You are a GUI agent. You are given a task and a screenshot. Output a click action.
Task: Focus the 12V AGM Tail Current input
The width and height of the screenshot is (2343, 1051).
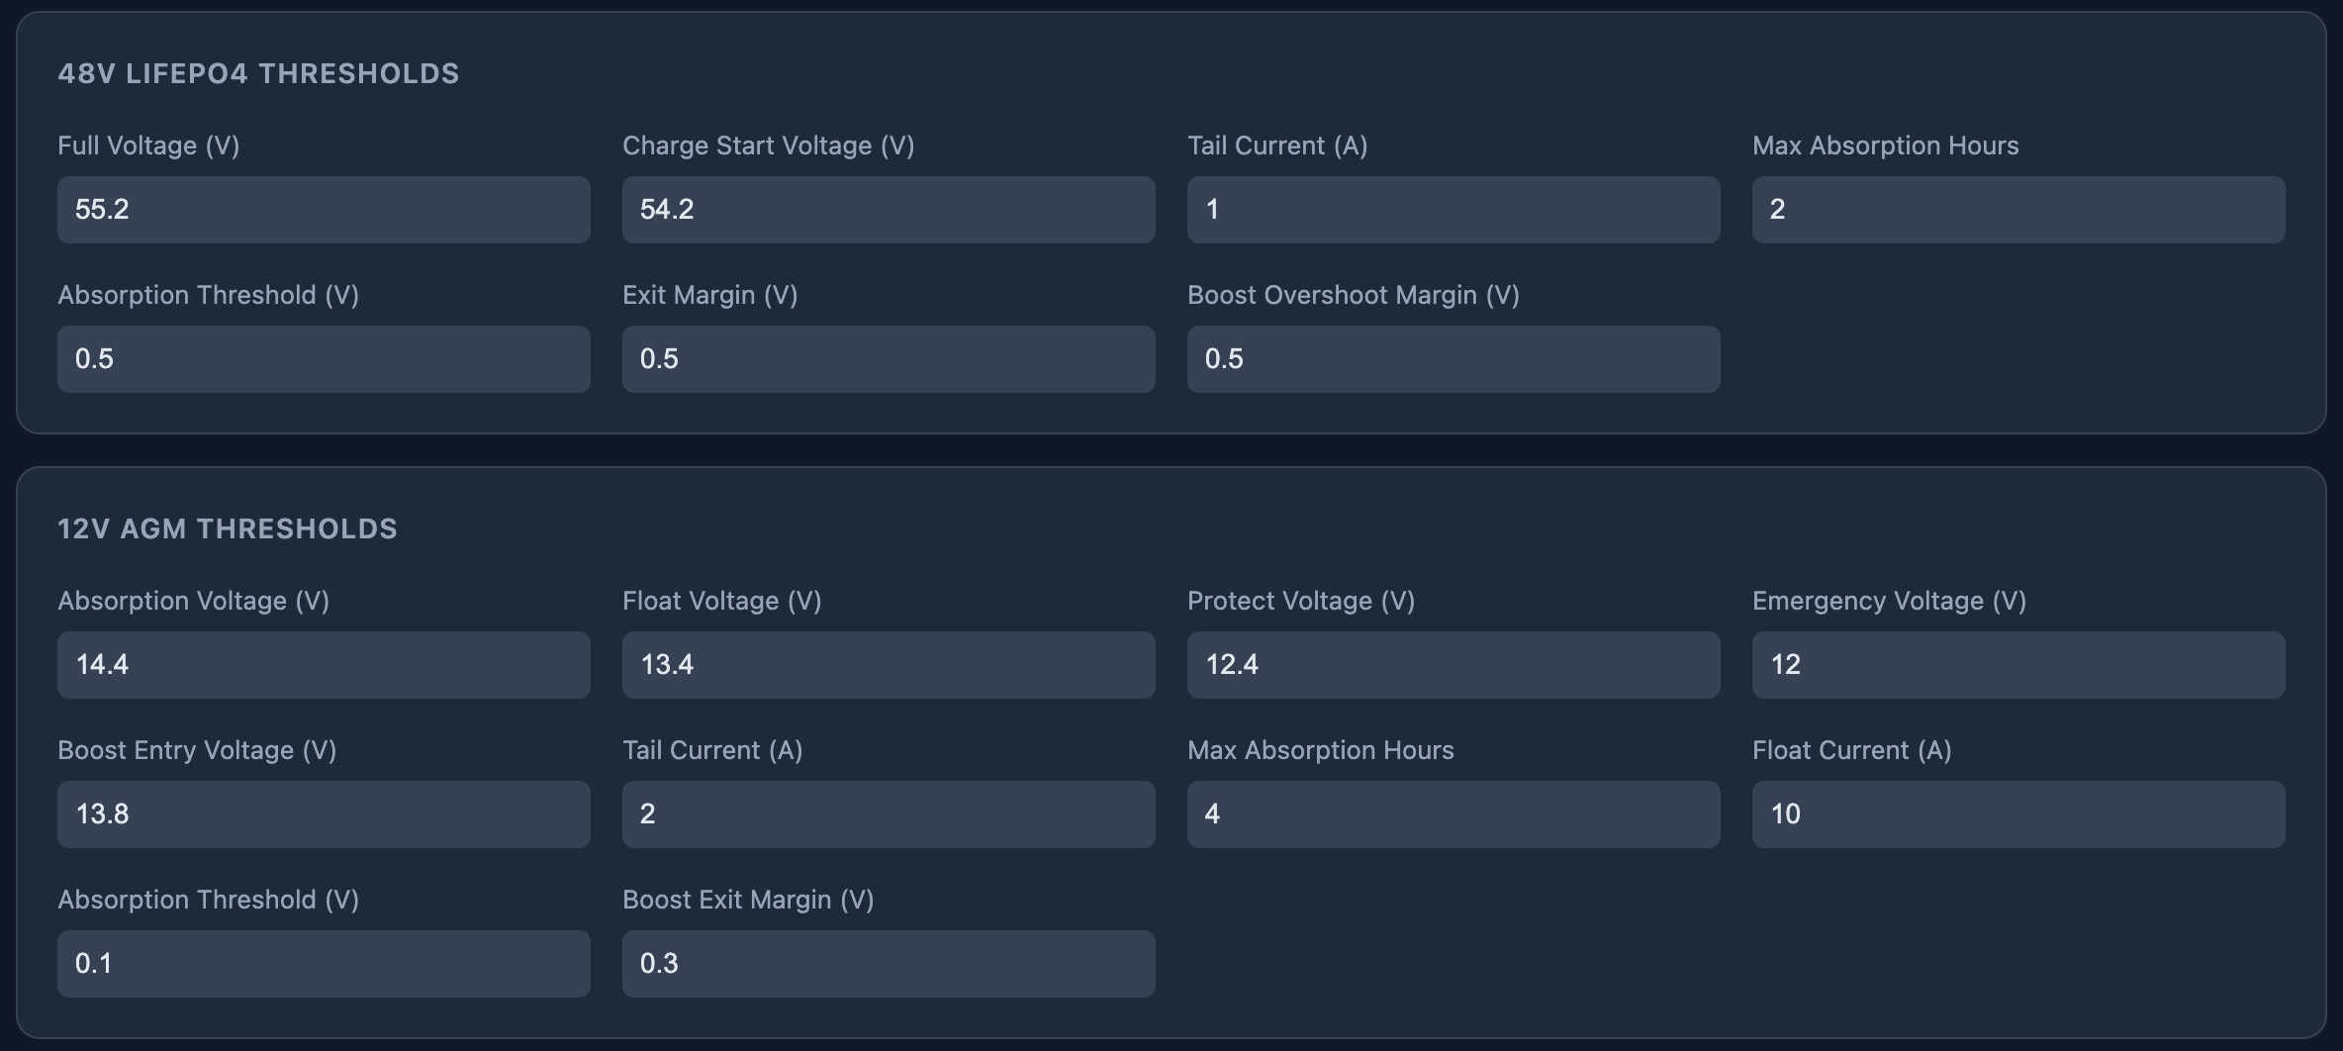[x=889, y=814]
